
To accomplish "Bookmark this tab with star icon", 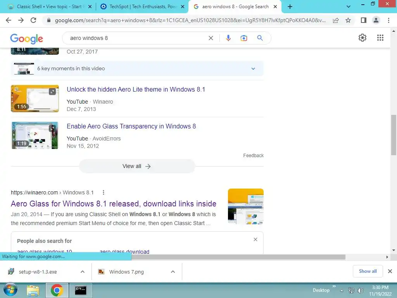I will pyautogui.click(x=348, y=20).
